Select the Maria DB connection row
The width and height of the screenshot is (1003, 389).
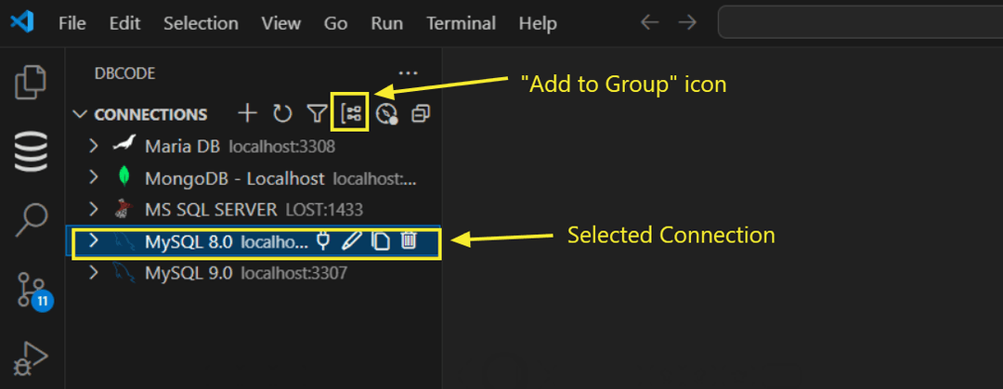pyautogui.click(x=253, y=146)
